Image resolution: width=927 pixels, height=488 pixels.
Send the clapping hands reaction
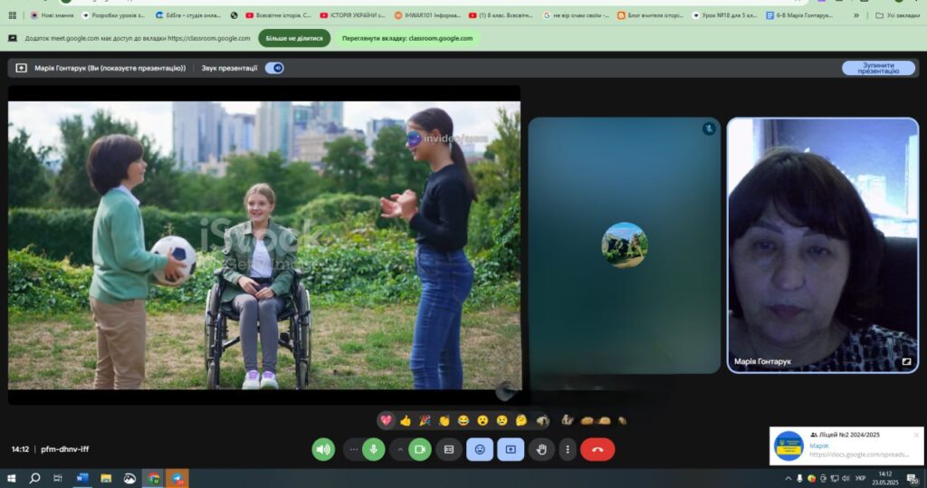[x=444, y=421]
